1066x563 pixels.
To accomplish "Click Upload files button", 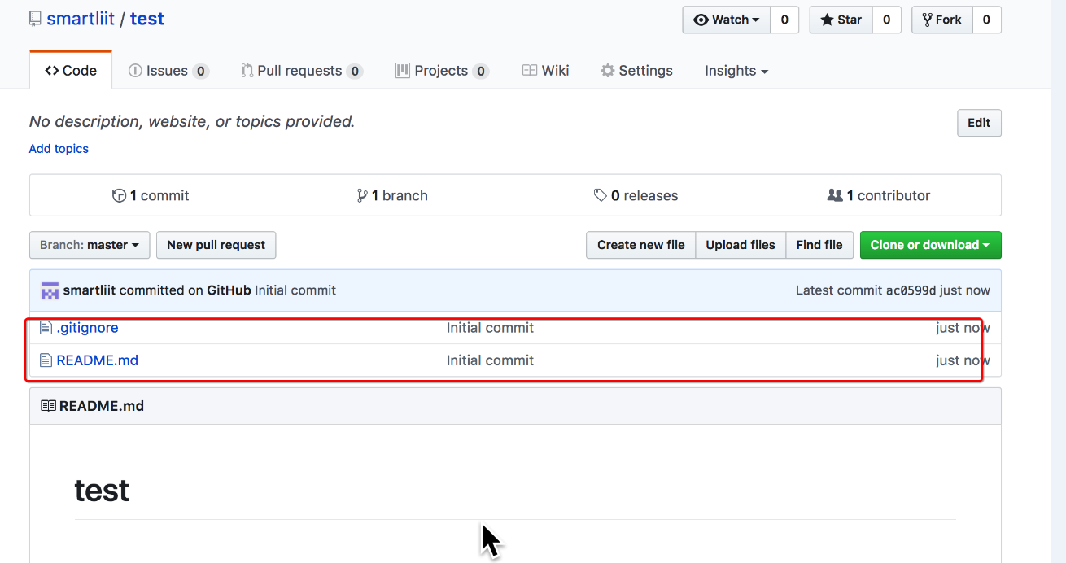I will click(741, 245).
